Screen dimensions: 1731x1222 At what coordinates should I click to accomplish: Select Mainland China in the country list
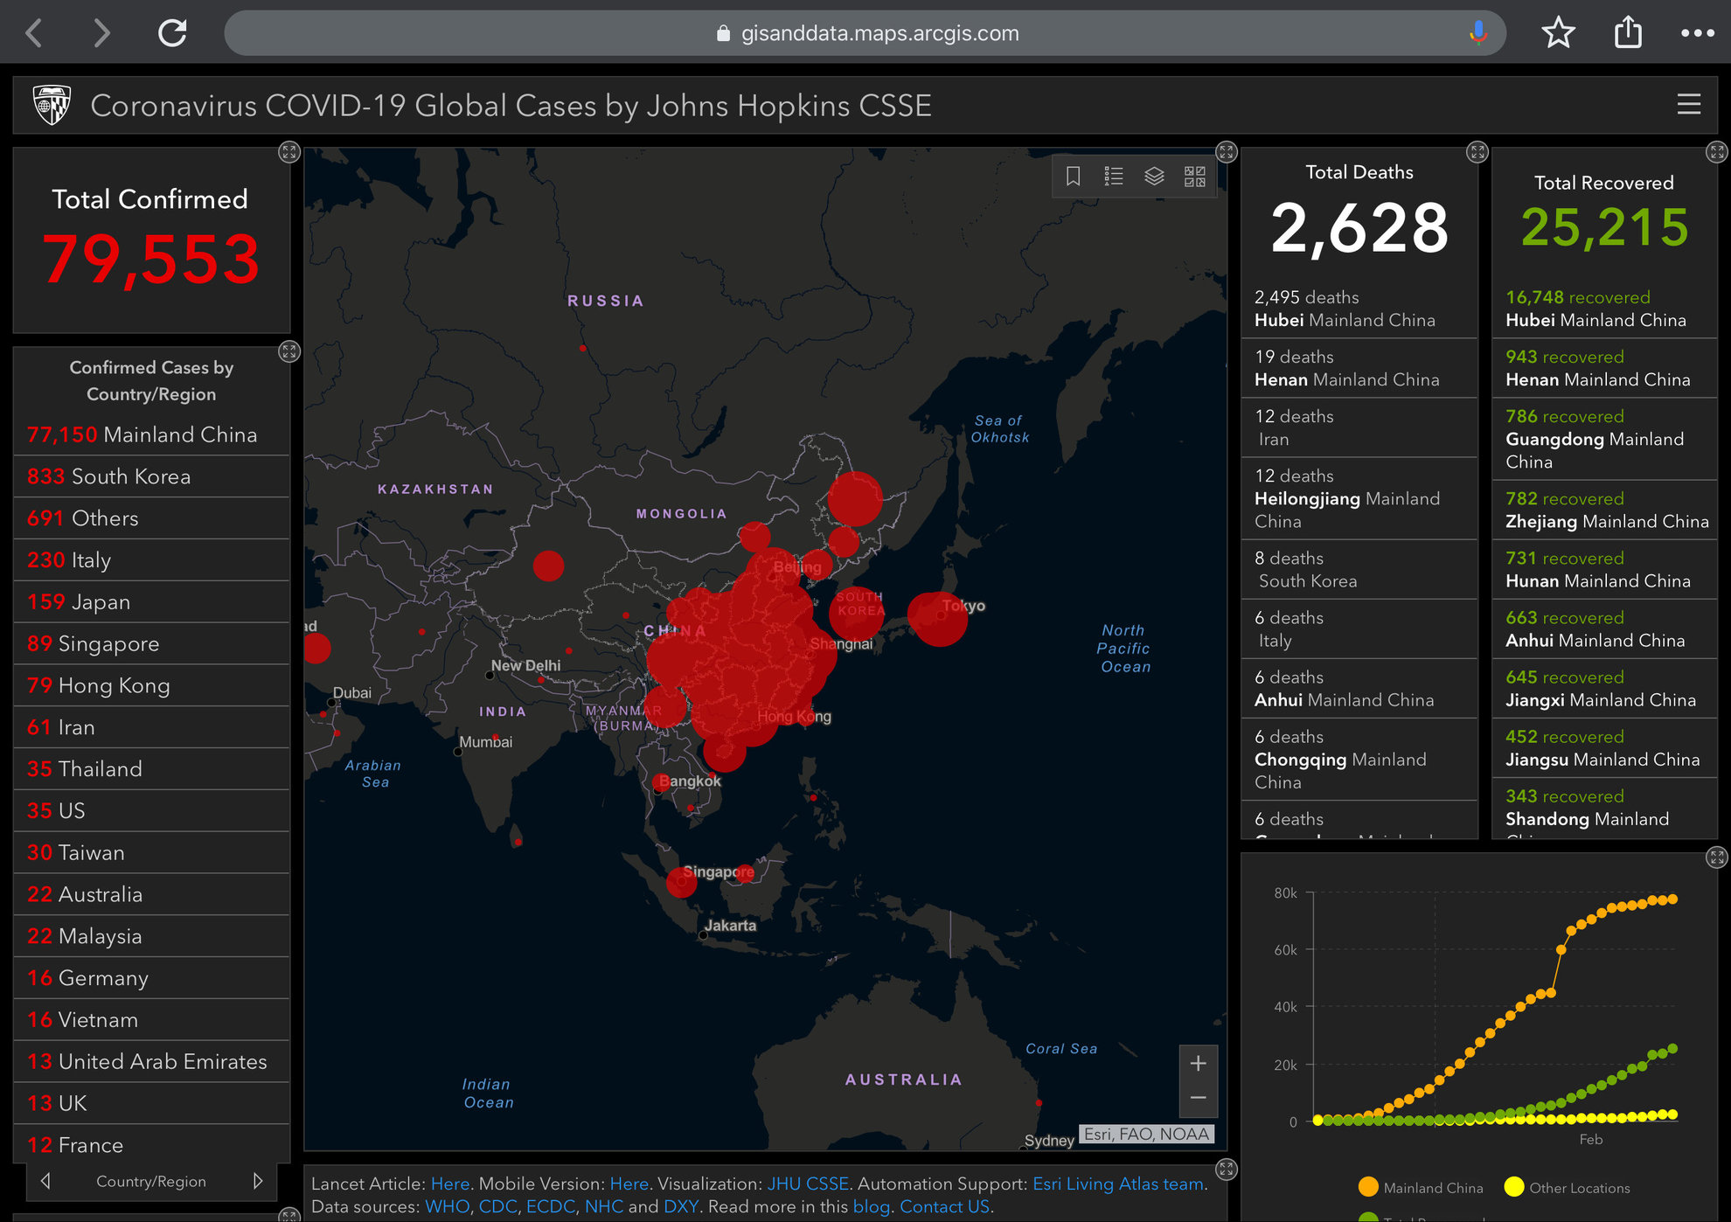click(151, 434)
